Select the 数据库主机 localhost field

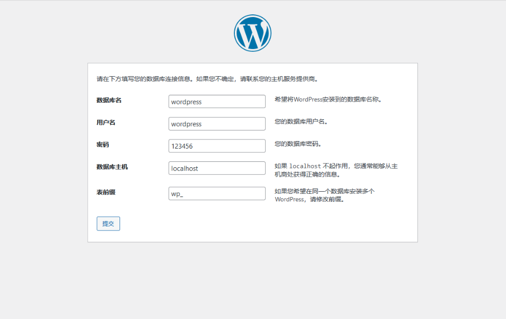tap(217, 168)
